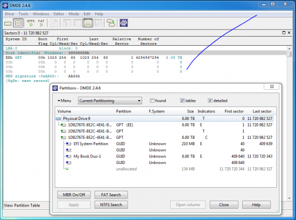Open the Current Partitioning dropdown
Image resolution: width=296 pixels, height=220 pixels.
[110, 101]
